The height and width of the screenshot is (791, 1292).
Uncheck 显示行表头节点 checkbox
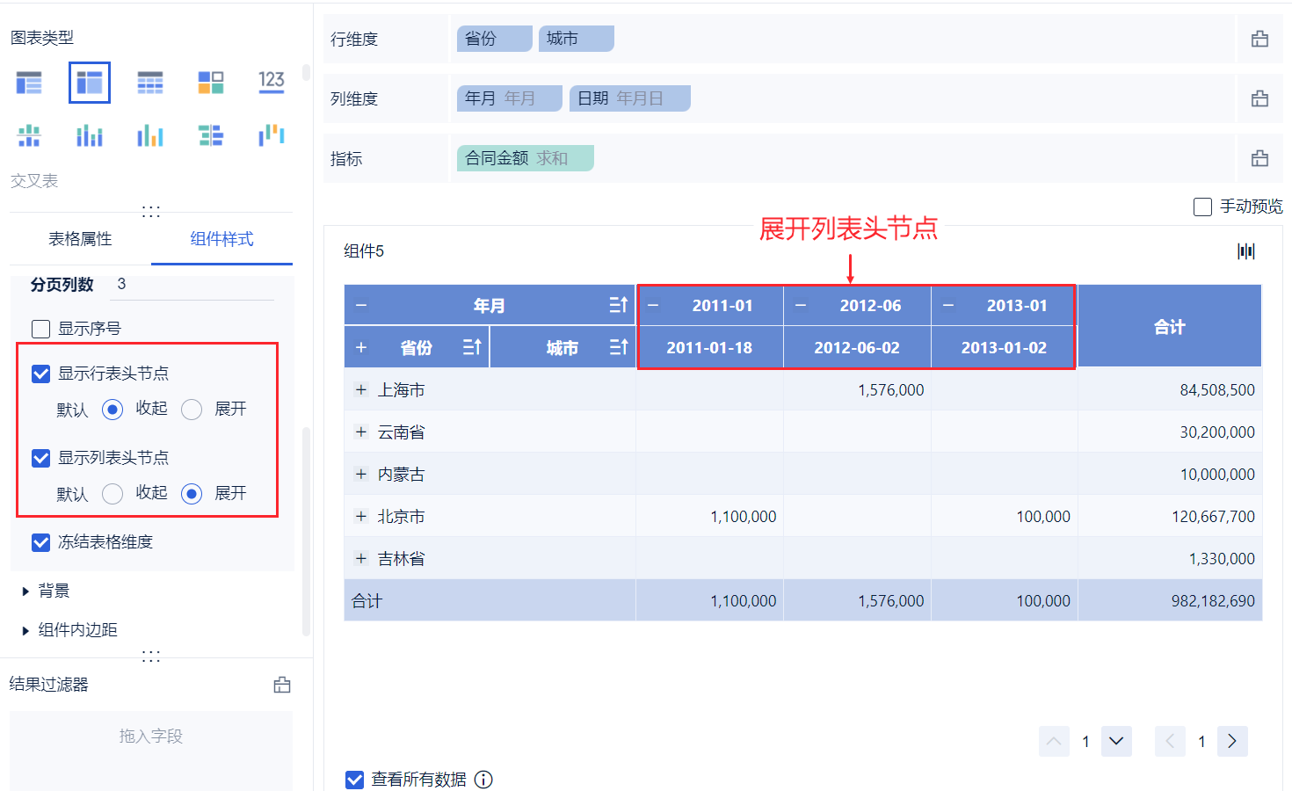click(40, 374)
